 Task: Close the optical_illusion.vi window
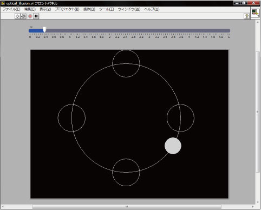[253, 3]
